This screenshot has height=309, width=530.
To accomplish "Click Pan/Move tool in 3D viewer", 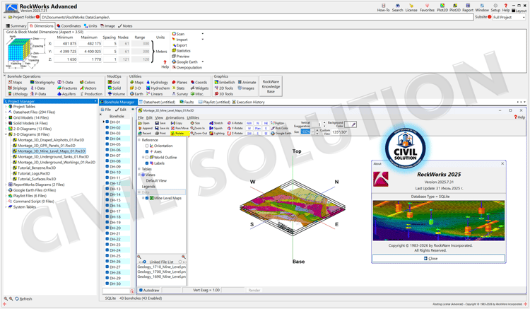I will coord(179,128).
